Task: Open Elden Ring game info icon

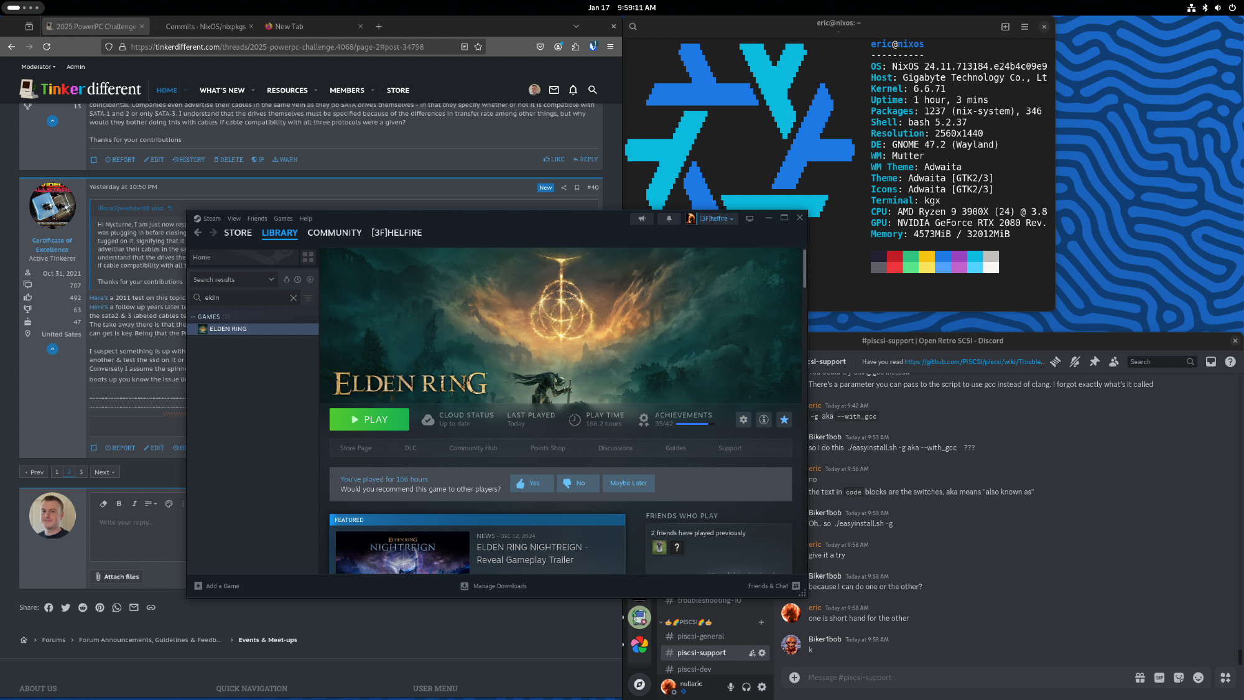Action: tap(764, 420)
